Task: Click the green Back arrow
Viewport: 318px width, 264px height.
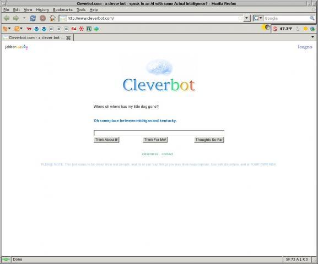Action: click(7, 18)
